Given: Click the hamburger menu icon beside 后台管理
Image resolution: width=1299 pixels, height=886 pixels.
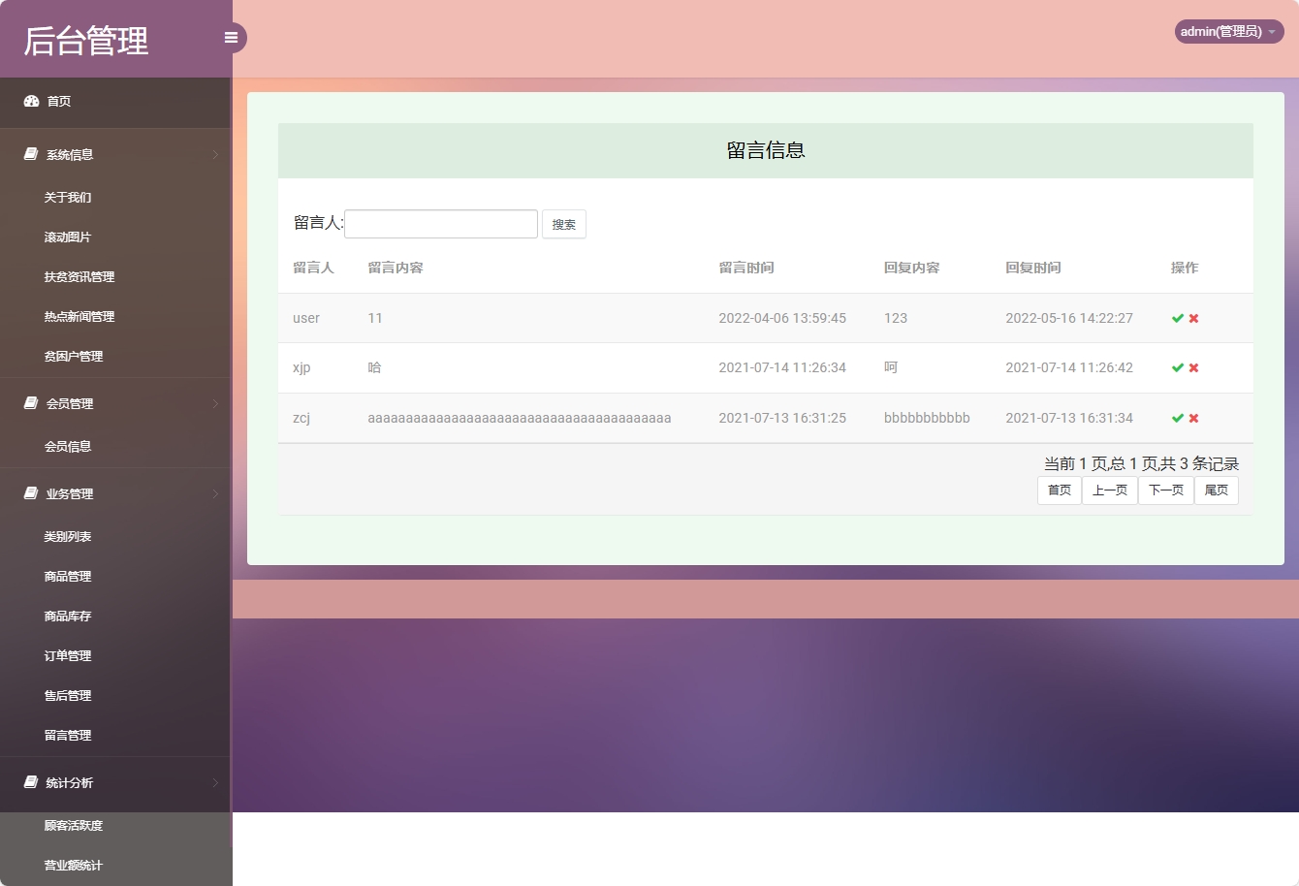Looking at the screenshot, I should point(231,37).
